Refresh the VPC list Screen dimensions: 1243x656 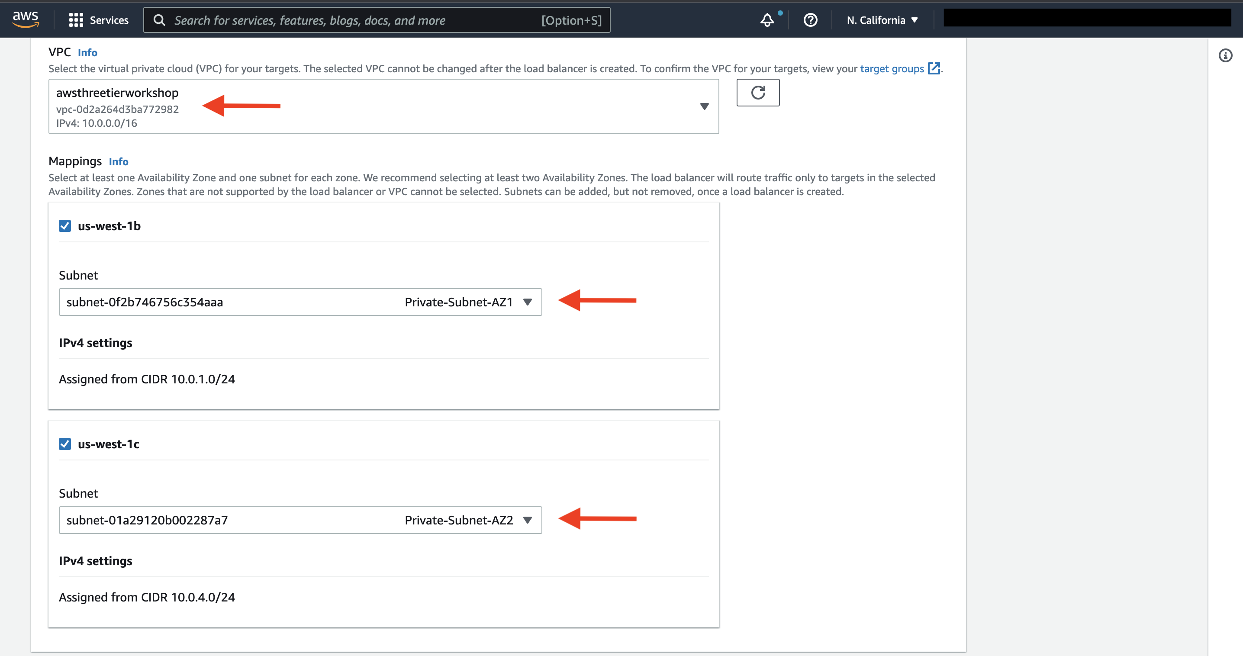[x=757, y=93]
